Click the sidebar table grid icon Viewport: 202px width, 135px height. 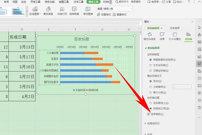click(x=199, y=42)
